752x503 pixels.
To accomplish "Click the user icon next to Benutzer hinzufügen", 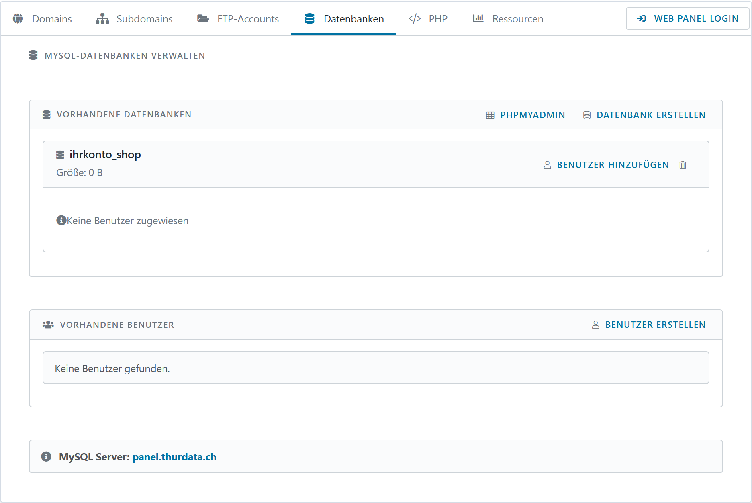I will click(547, 165).
